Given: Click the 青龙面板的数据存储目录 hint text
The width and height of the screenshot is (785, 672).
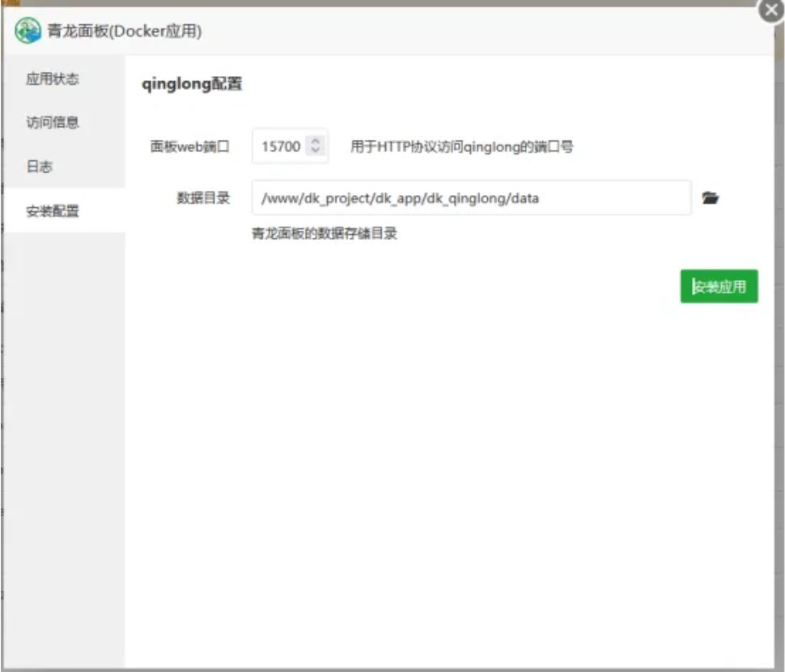Looking at the screenshot, I should click(325, 235).
